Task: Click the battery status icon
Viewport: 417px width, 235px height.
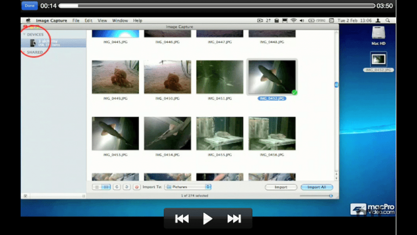Action: point(317,21)
